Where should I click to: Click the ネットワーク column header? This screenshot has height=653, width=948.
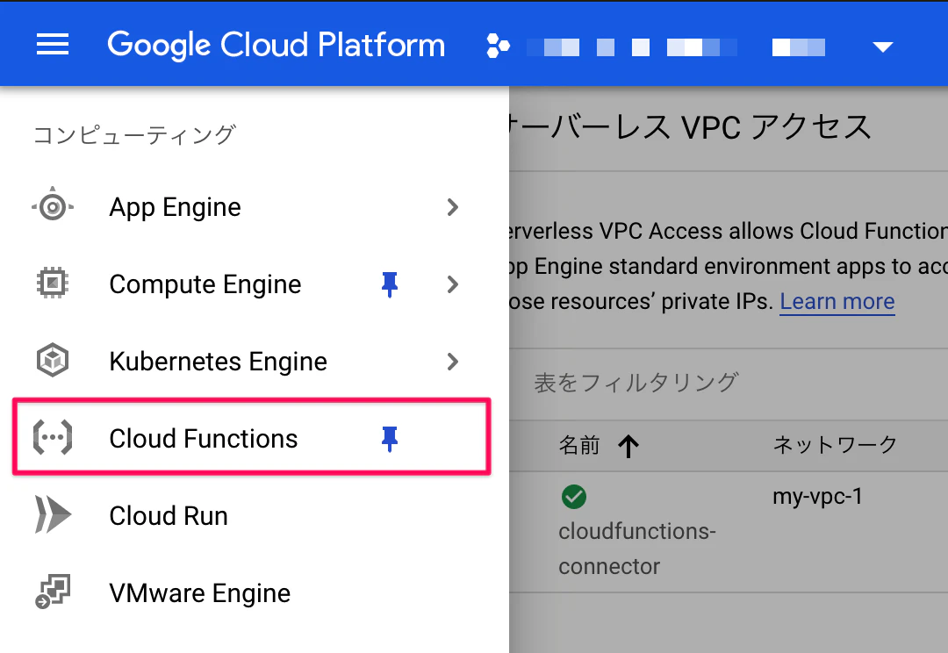835,445
